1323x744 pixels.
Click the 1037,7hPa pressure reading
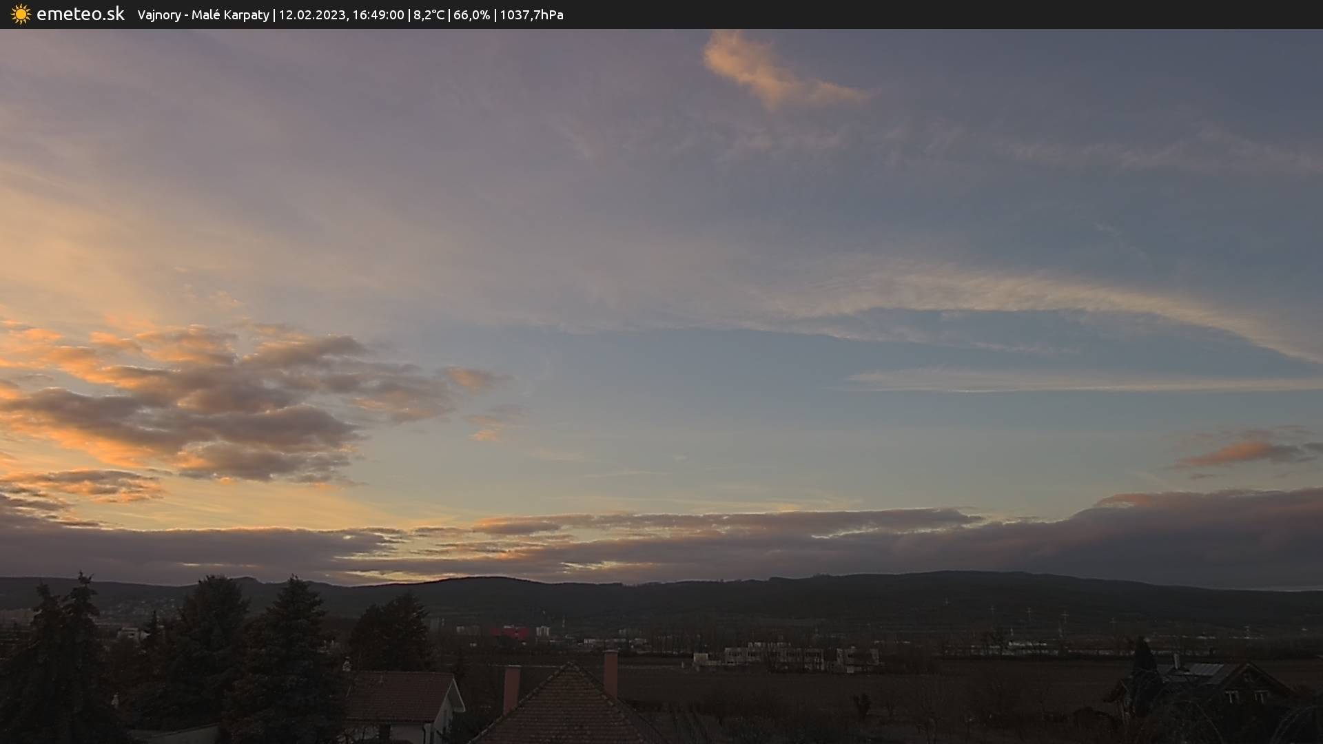point(531,14)
